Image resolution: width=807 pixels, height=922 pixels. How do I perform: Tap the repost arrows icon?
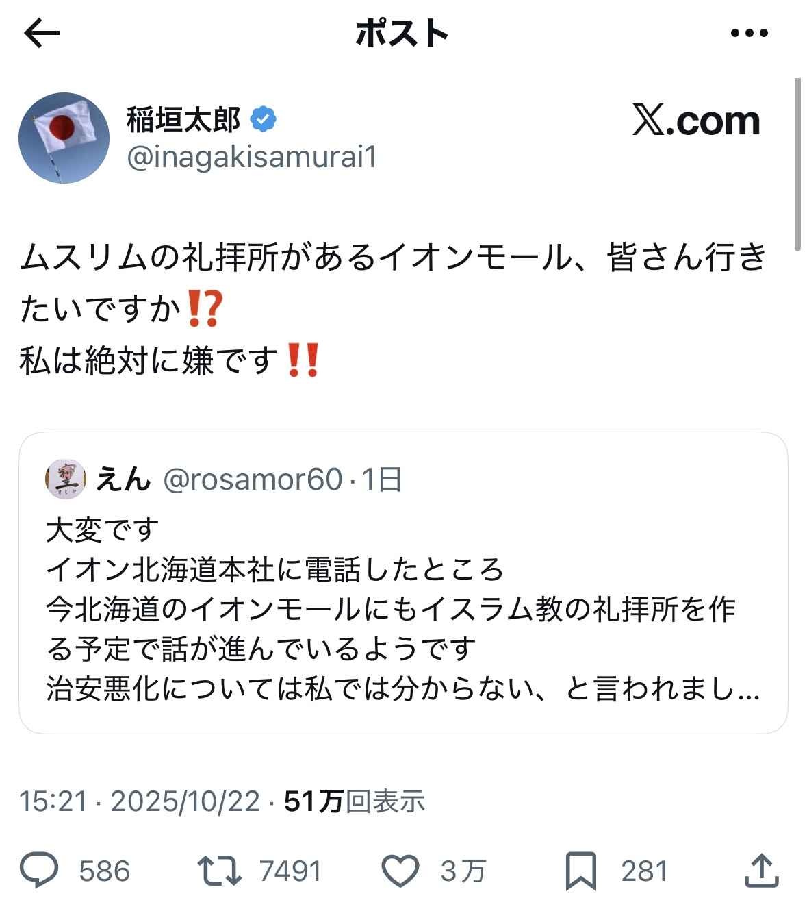pos(219,871)
